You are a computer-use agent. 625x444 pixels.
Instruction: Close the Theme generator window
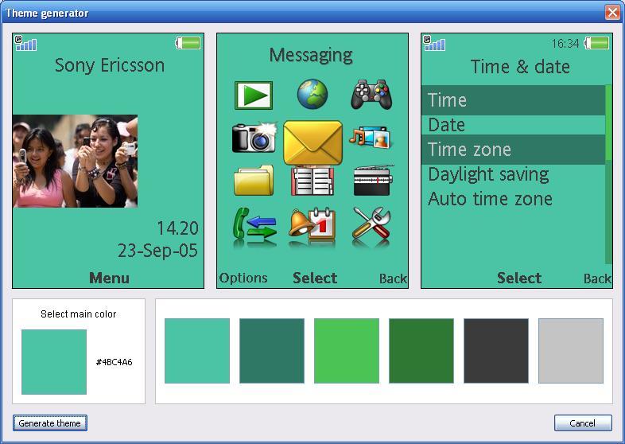(x=612, y=13)
